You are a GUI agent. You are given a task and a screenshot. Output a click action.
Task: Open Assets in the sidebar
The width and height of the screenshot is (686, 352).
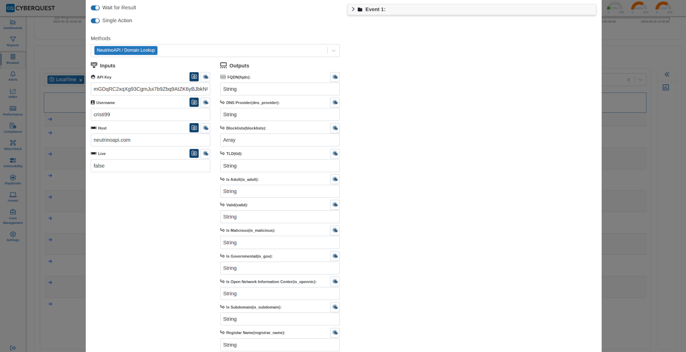coord(13,197)
